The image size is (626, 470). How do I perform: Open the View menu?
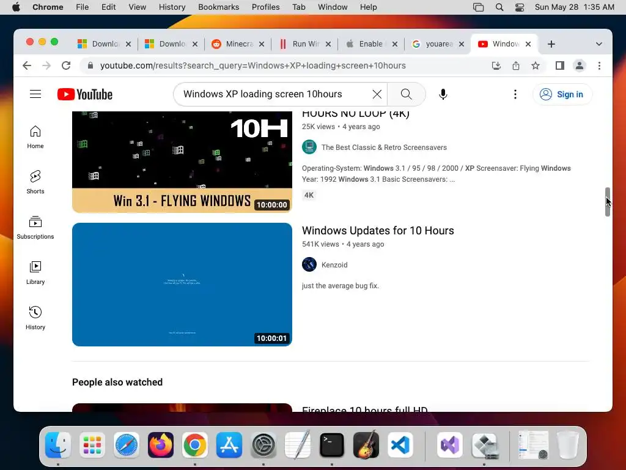tap(137, 7)
